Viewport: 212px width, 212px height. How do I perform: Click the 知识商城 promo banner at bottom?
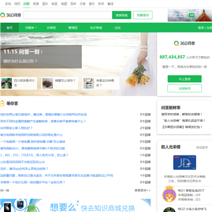[x=75, y=206]
